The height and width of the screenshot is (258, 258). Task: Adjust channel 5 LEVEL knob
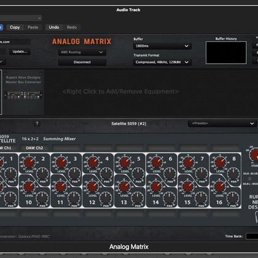[x=125, y=162]
